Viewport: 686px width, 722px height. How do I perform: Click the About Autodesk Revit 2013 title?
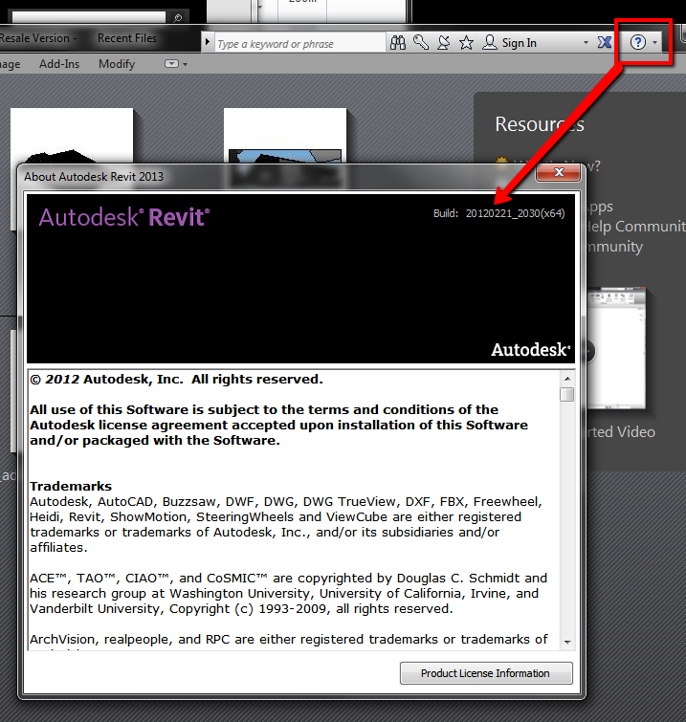[x=94, y=177]
